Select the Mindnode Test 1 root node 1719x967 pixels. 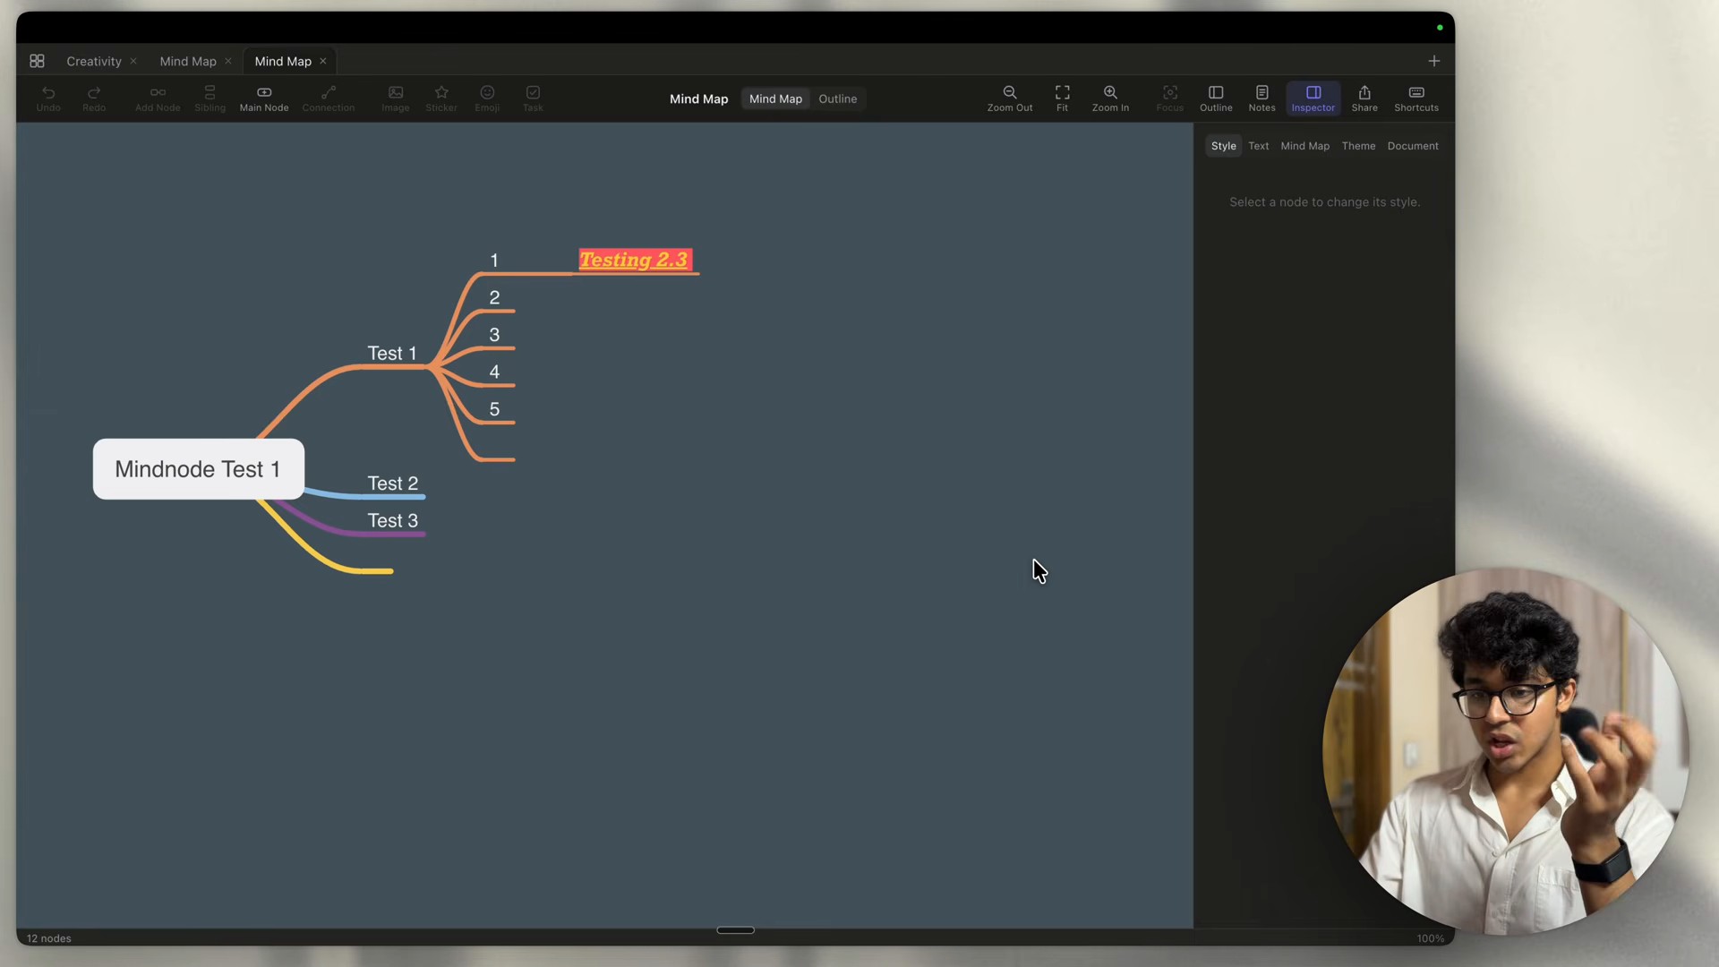[198, 469]
